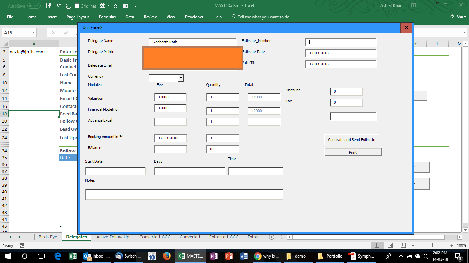469x263 pixels.
Task: Click the Days input field
Action: 190,171
